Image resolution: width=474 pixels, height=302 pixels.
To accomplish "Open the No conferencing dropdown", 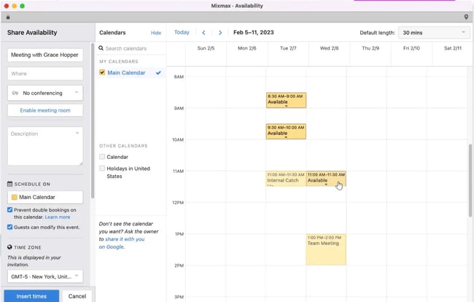I will pyautogui.click(x=45, y=93).
